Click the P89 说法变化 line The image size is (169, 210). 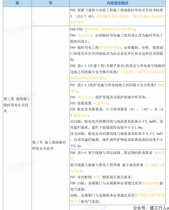(117, 35)
